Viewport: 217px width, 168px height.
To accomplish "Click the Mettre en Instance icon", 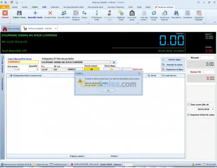I will tap(76, 13).
